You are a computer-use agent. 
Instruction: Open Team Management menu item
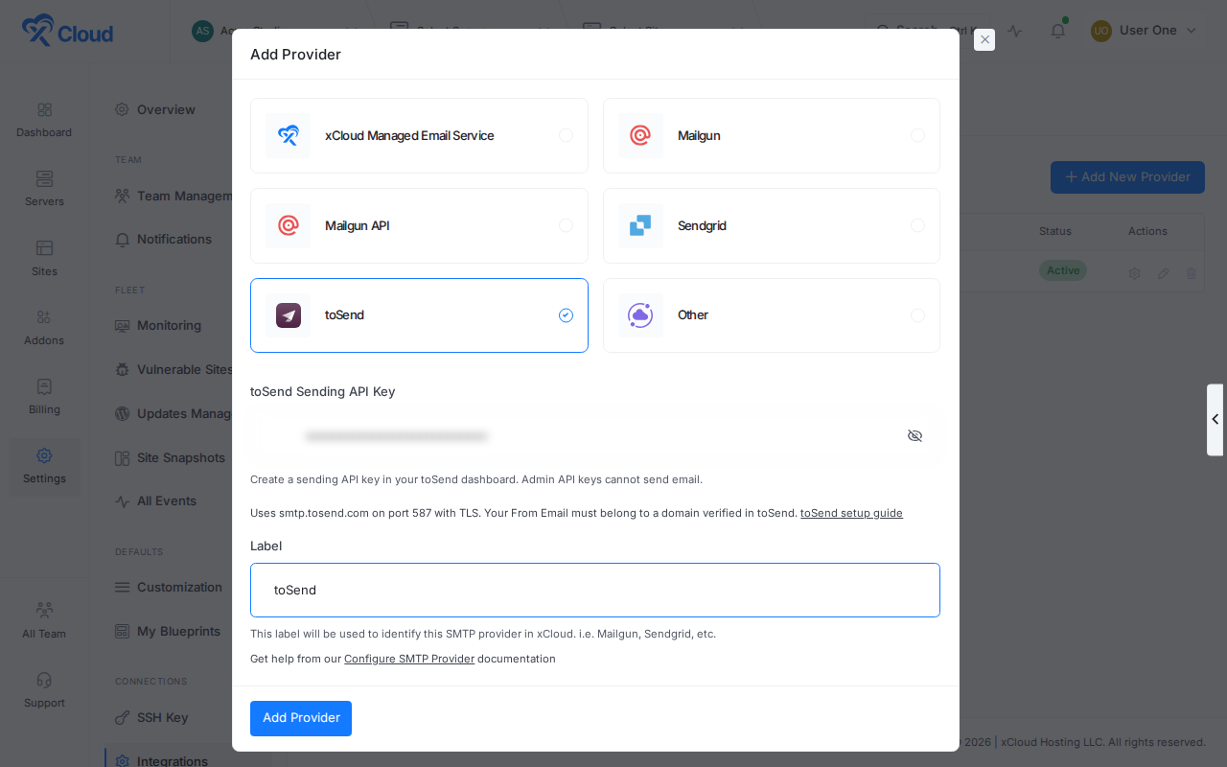click(174, 196)
